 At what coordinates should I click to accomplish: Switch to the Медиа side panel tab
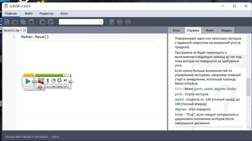point(226,30)
